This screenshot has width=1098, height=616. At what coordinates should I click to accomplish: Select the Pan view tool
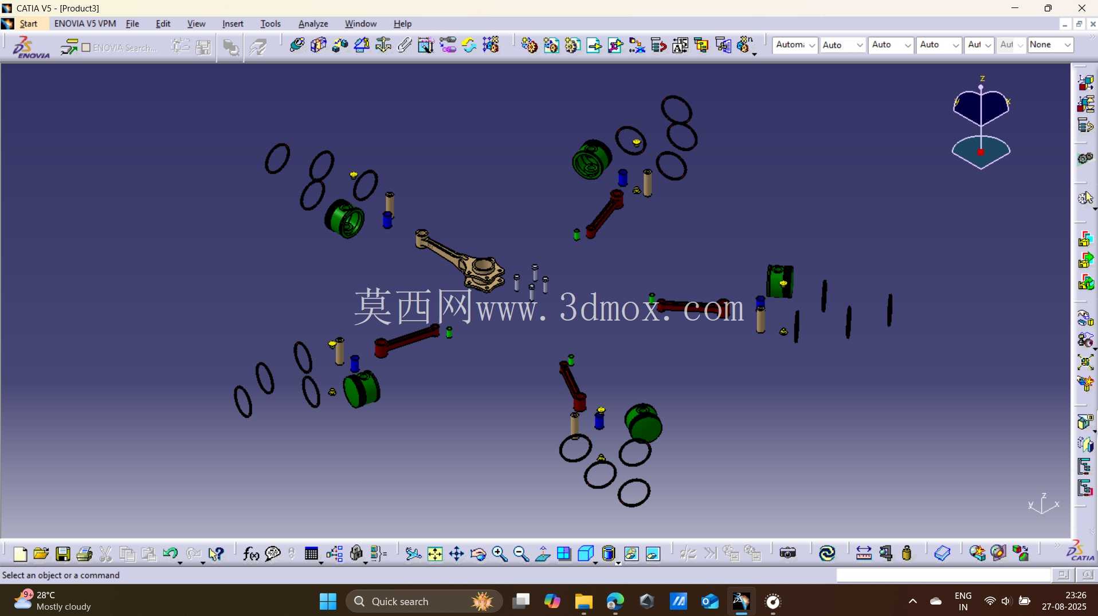click(456, 554)
